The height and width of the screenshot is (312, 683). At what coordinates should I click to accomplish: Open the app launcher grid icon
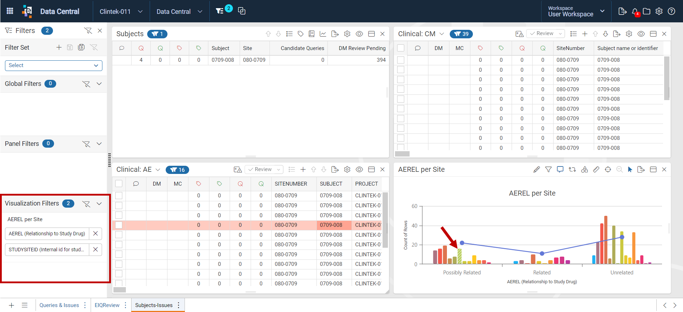(10, 11)
